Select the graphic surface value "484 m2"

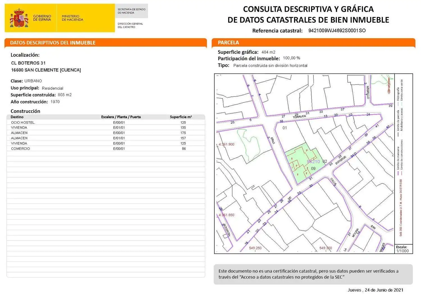(x=268, y=52)
